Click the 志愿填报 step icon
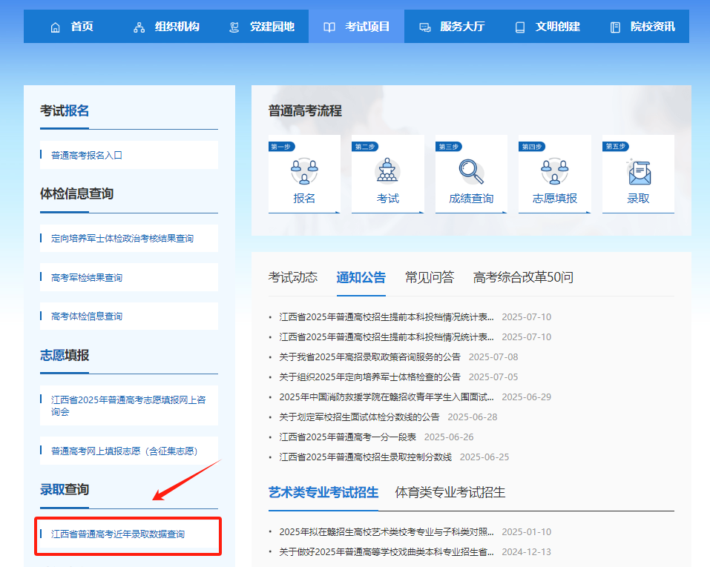 (554, 172)
